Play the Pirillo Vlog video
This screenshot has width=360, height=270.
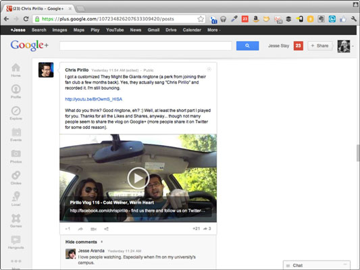coord(138,178)
